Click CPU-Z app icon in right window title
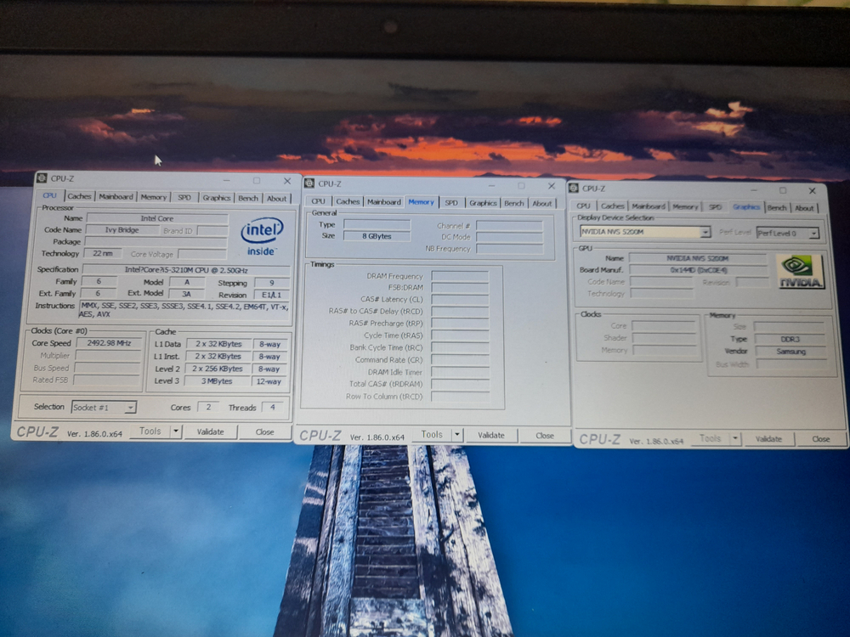Screen dimensions: 850x637 point(574,188)
